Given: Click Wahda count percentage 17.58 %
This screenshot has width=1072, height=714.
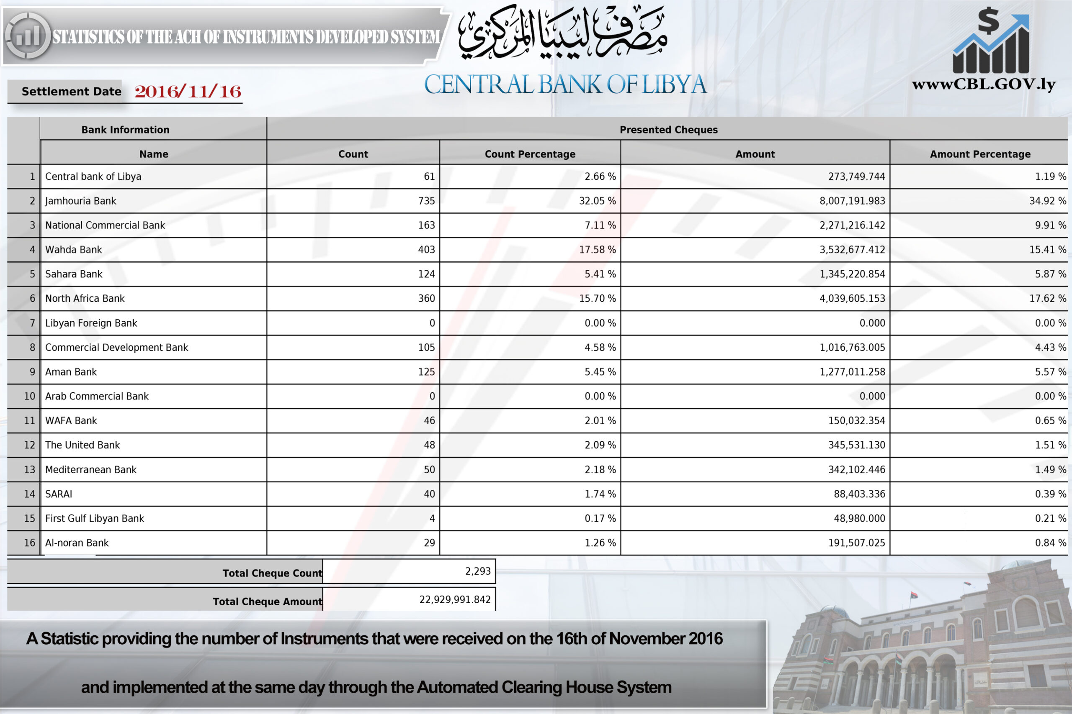Looking at the screenshot, I should [597, 250].
